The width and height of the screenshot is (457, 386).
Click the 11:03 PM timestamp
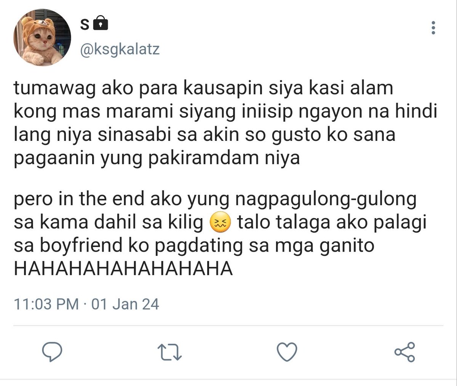click(46, 304)
